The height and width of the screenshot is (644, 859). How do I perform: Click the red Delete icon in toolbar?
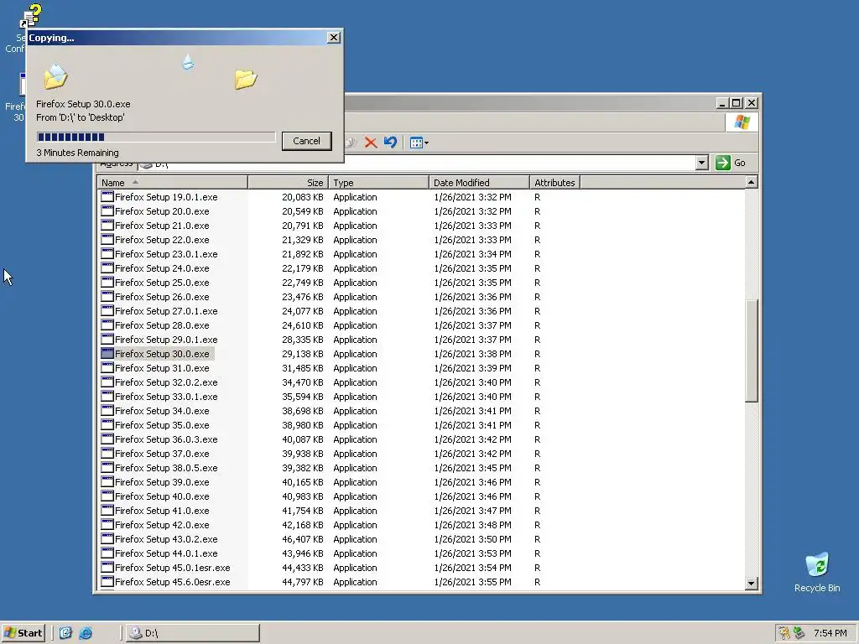click(371, 143)
